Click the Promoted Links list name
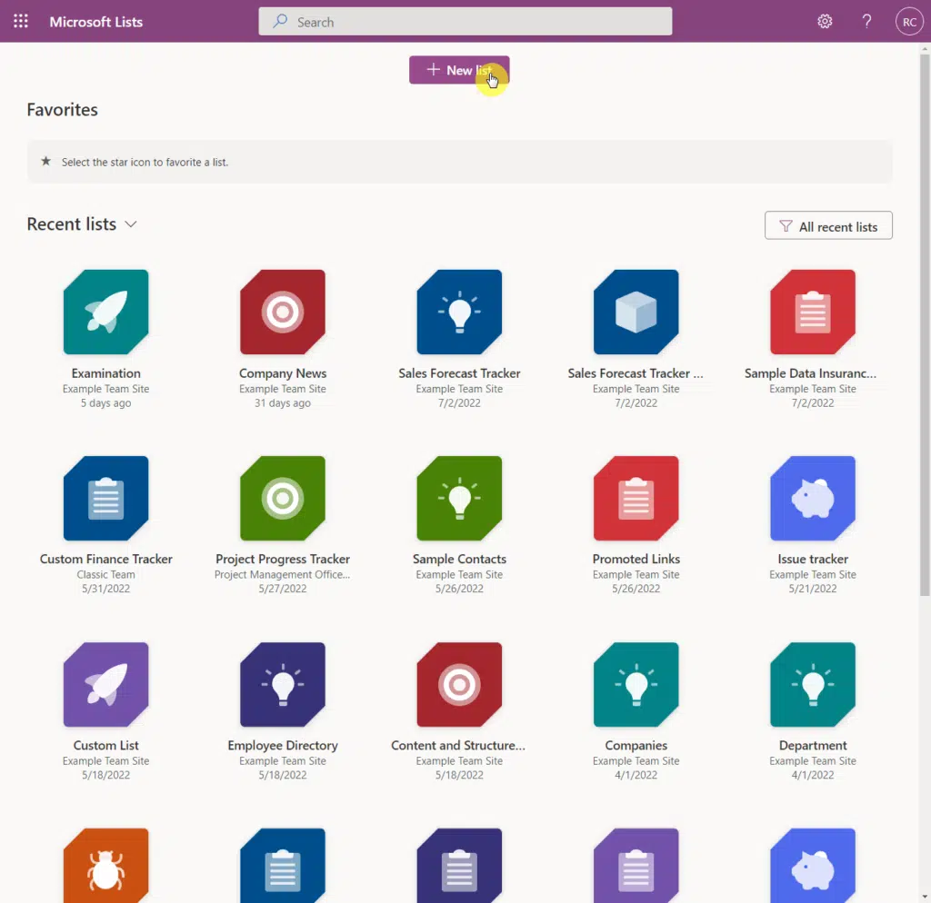931x903 pixels. 636,559
